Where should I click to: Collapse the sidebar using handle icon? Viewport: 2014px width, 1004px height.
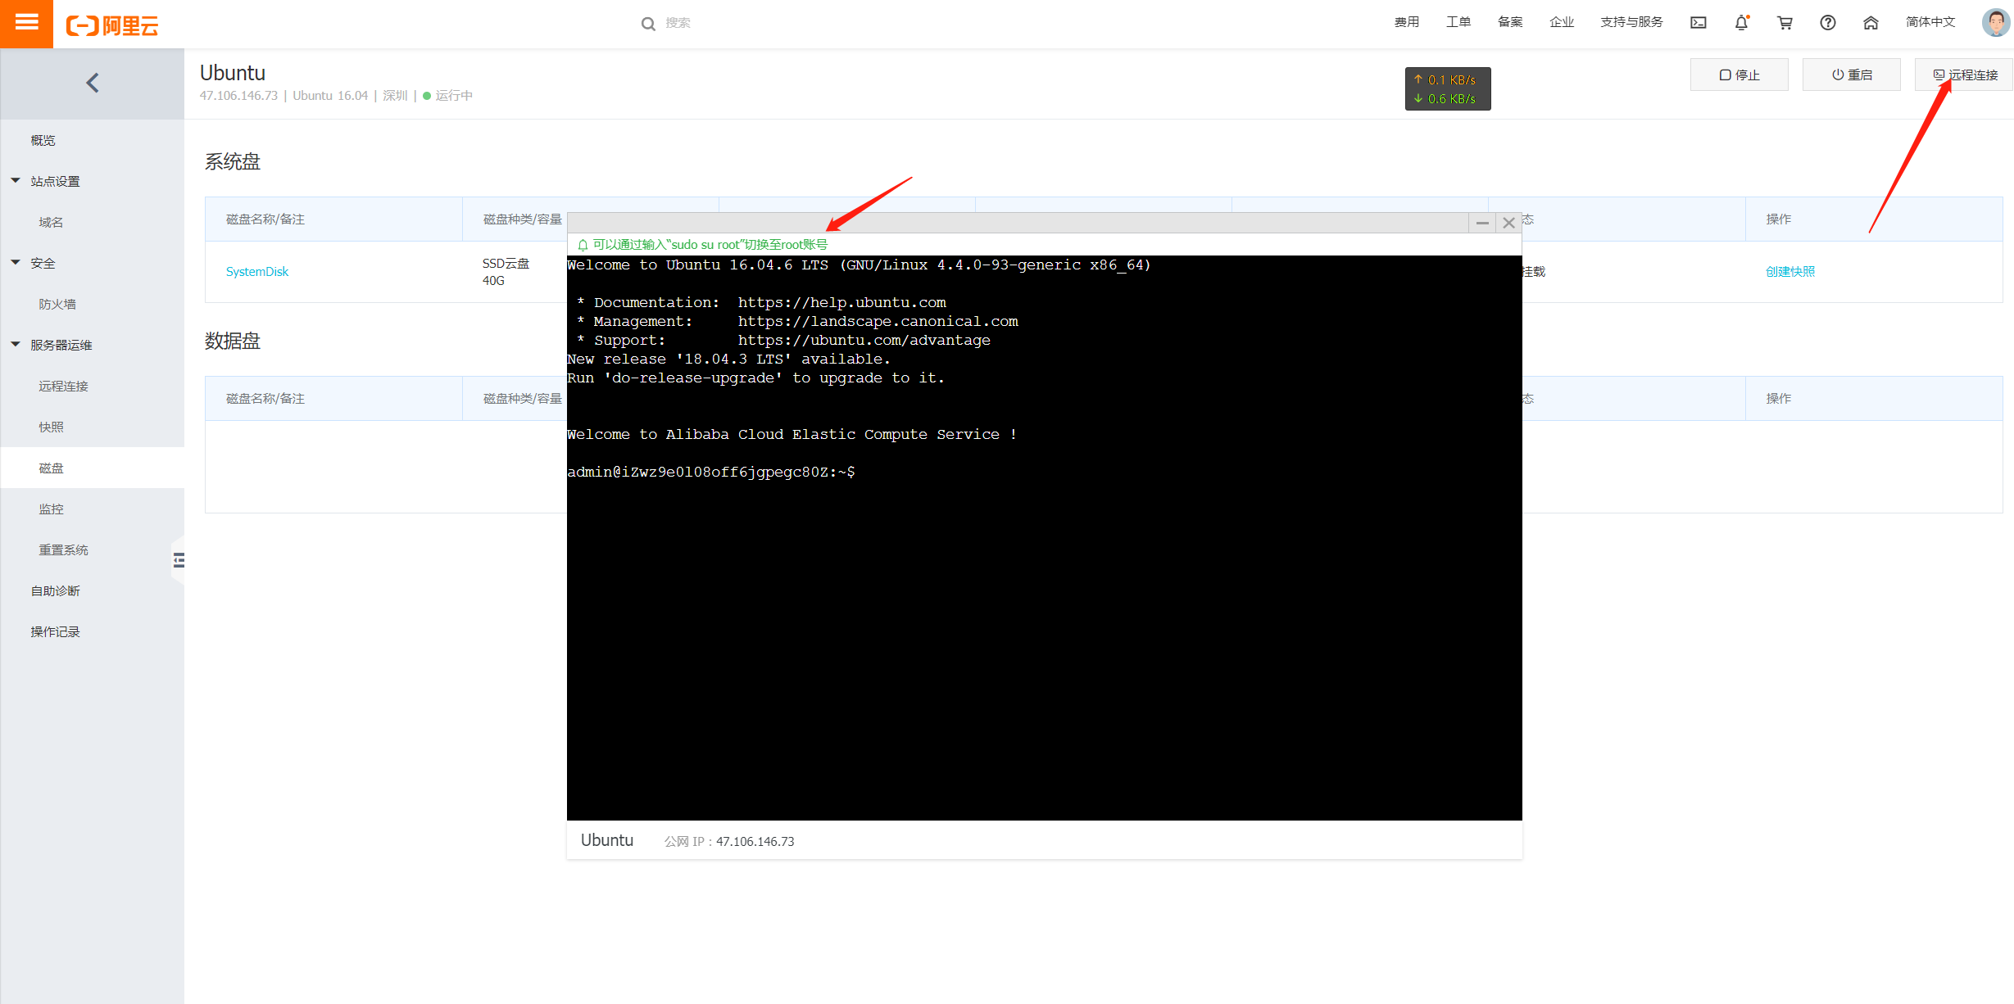coord(179,560)
